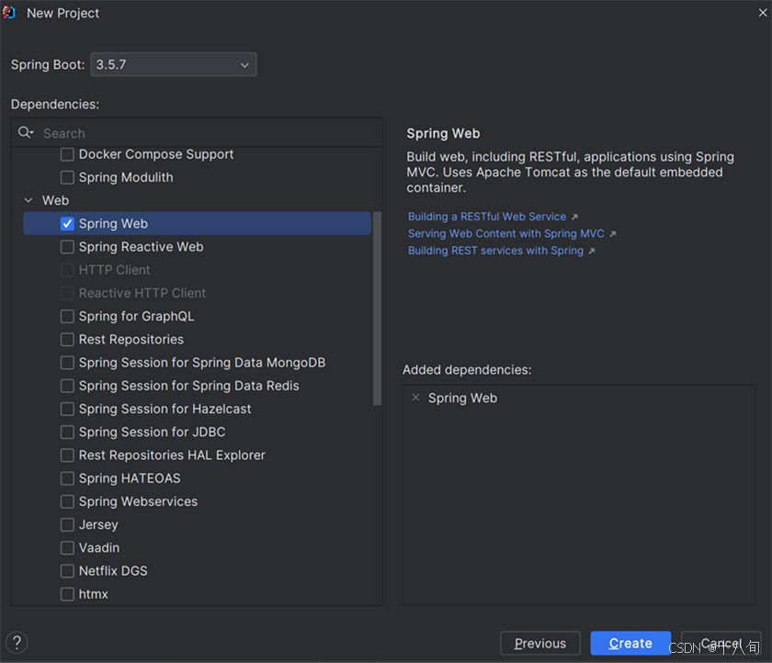This screenshot has width=772, height=663.
Task: Select the Spring Web row label
Action: (x=113, y=223)
